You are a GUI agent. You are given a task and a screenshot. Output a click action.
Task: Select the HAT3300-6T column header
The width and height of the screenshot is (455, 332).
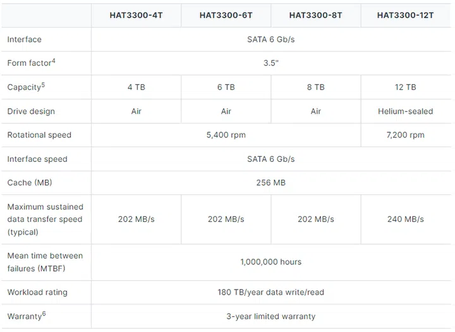pyautogui.click(x=226, y=15)
